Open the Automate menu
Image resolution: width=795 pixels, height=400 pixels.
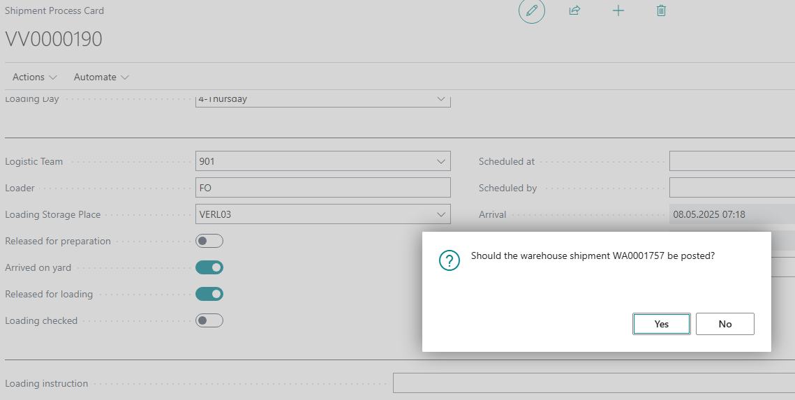tap(101, 77)
